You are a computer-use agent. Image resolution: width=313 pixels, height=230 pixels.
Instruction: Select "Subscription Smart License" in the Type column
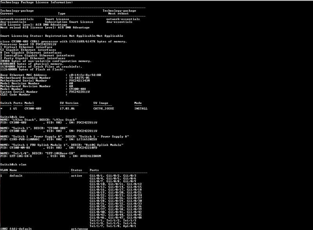(x=69, y=22)
